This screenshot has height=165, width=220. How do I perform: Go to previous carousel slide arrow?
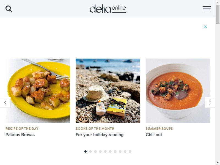5,102
